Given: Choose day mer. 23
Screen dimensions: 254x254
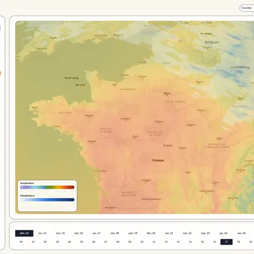Looking at the screenshot, I should coord(205,233).
